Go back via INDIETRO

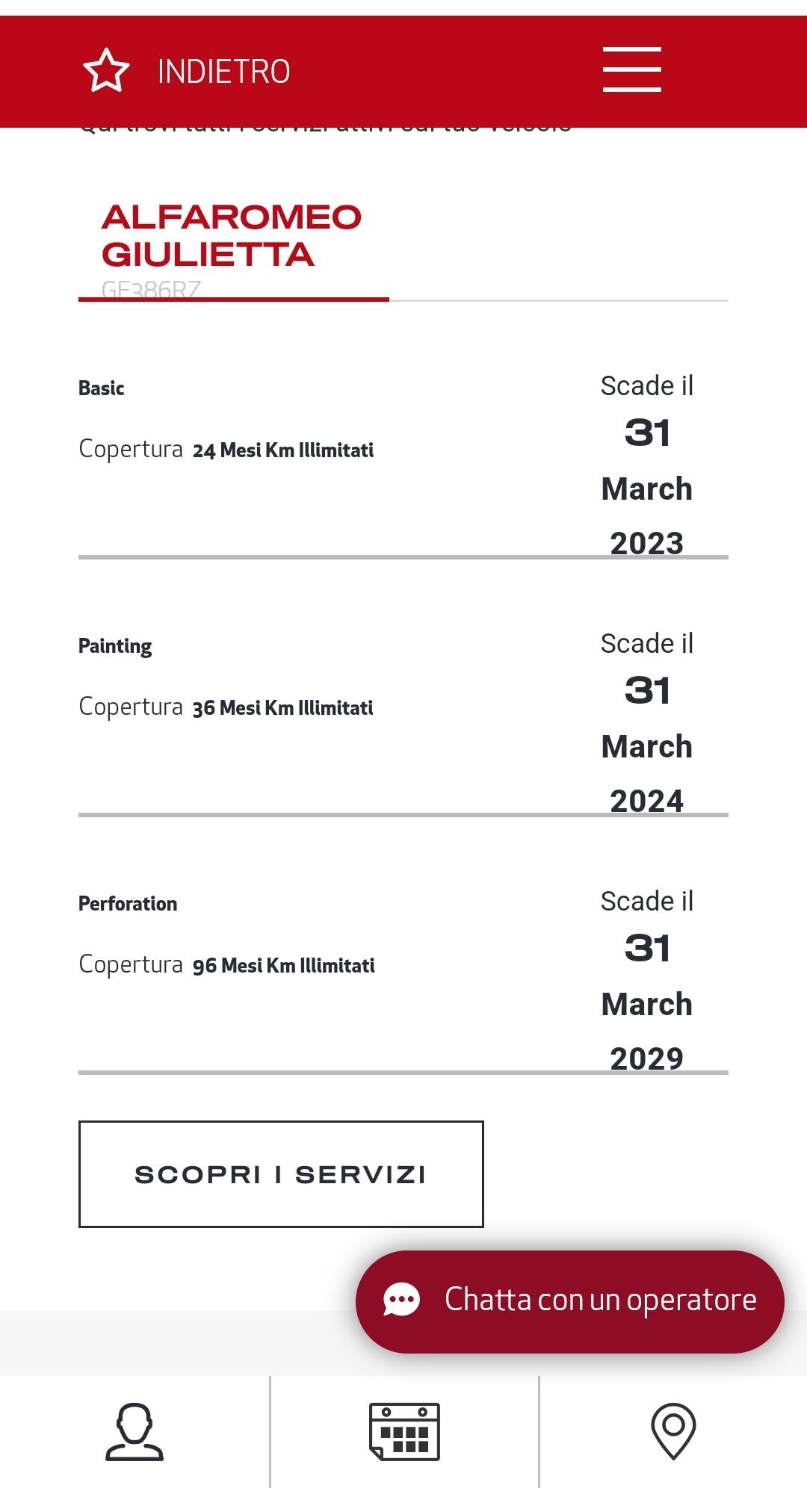click(x=223, y=72)
